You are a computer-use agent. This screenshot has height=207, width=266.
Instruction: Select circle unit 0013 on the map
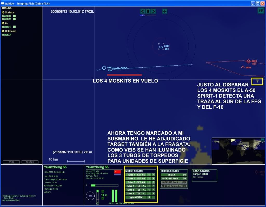click(x=104, y=68)
